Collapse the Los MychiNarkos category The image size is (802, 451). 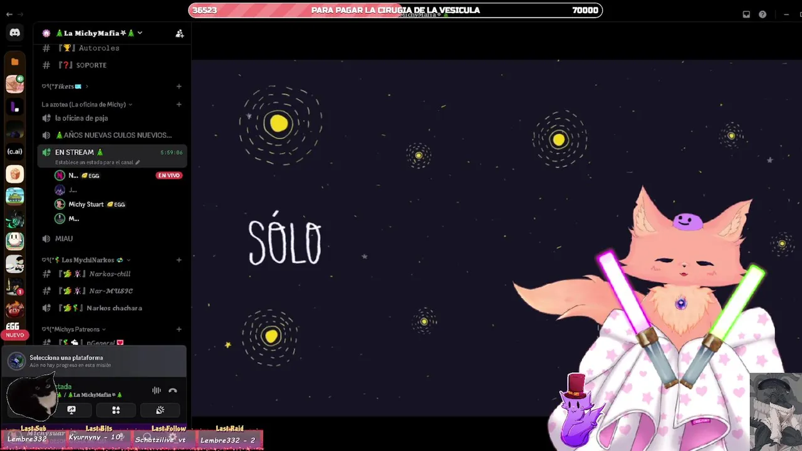click(86, 260)
